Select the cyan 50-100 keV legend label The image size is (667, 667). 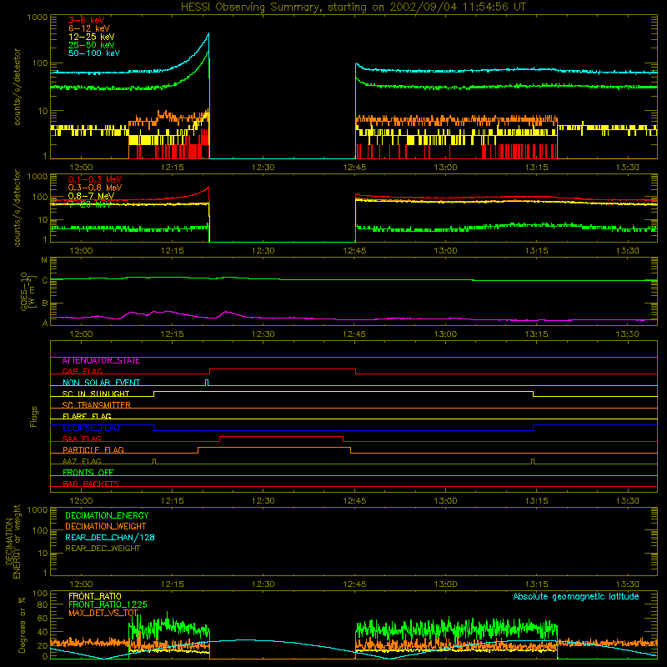tap(94, 53)
